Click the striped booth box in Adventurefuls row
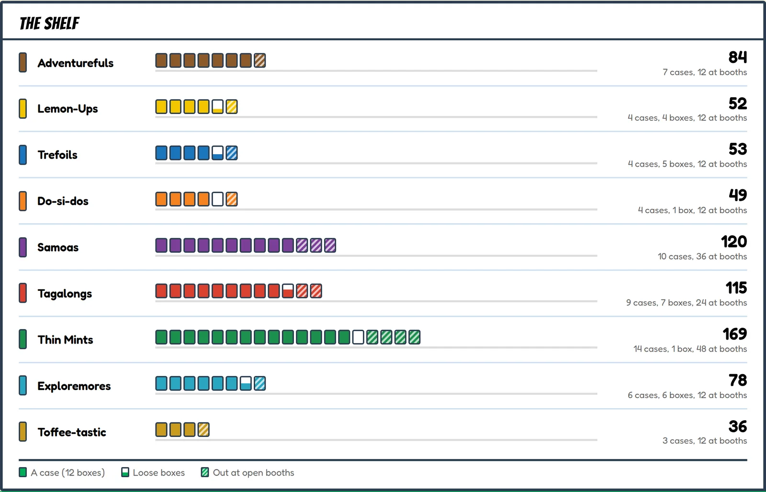 coord(259,60)
